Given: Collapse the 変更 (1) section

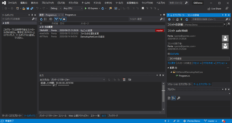Looking at the screenshot, I should click(x=168, y=68).
